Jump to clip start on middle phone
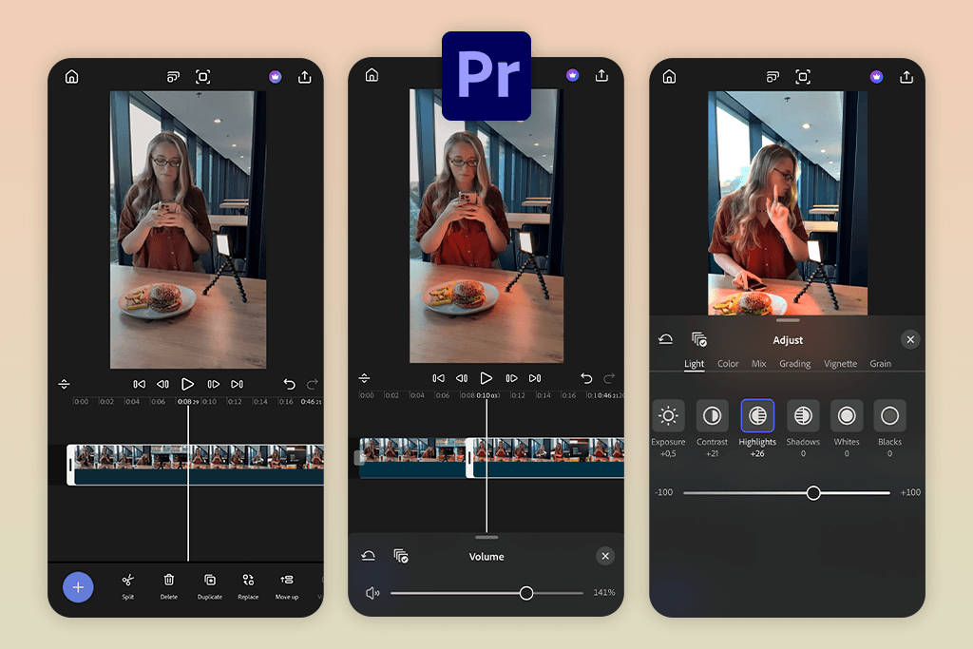Viewport: 973px width, 649px height. click(x=438, y=378)
